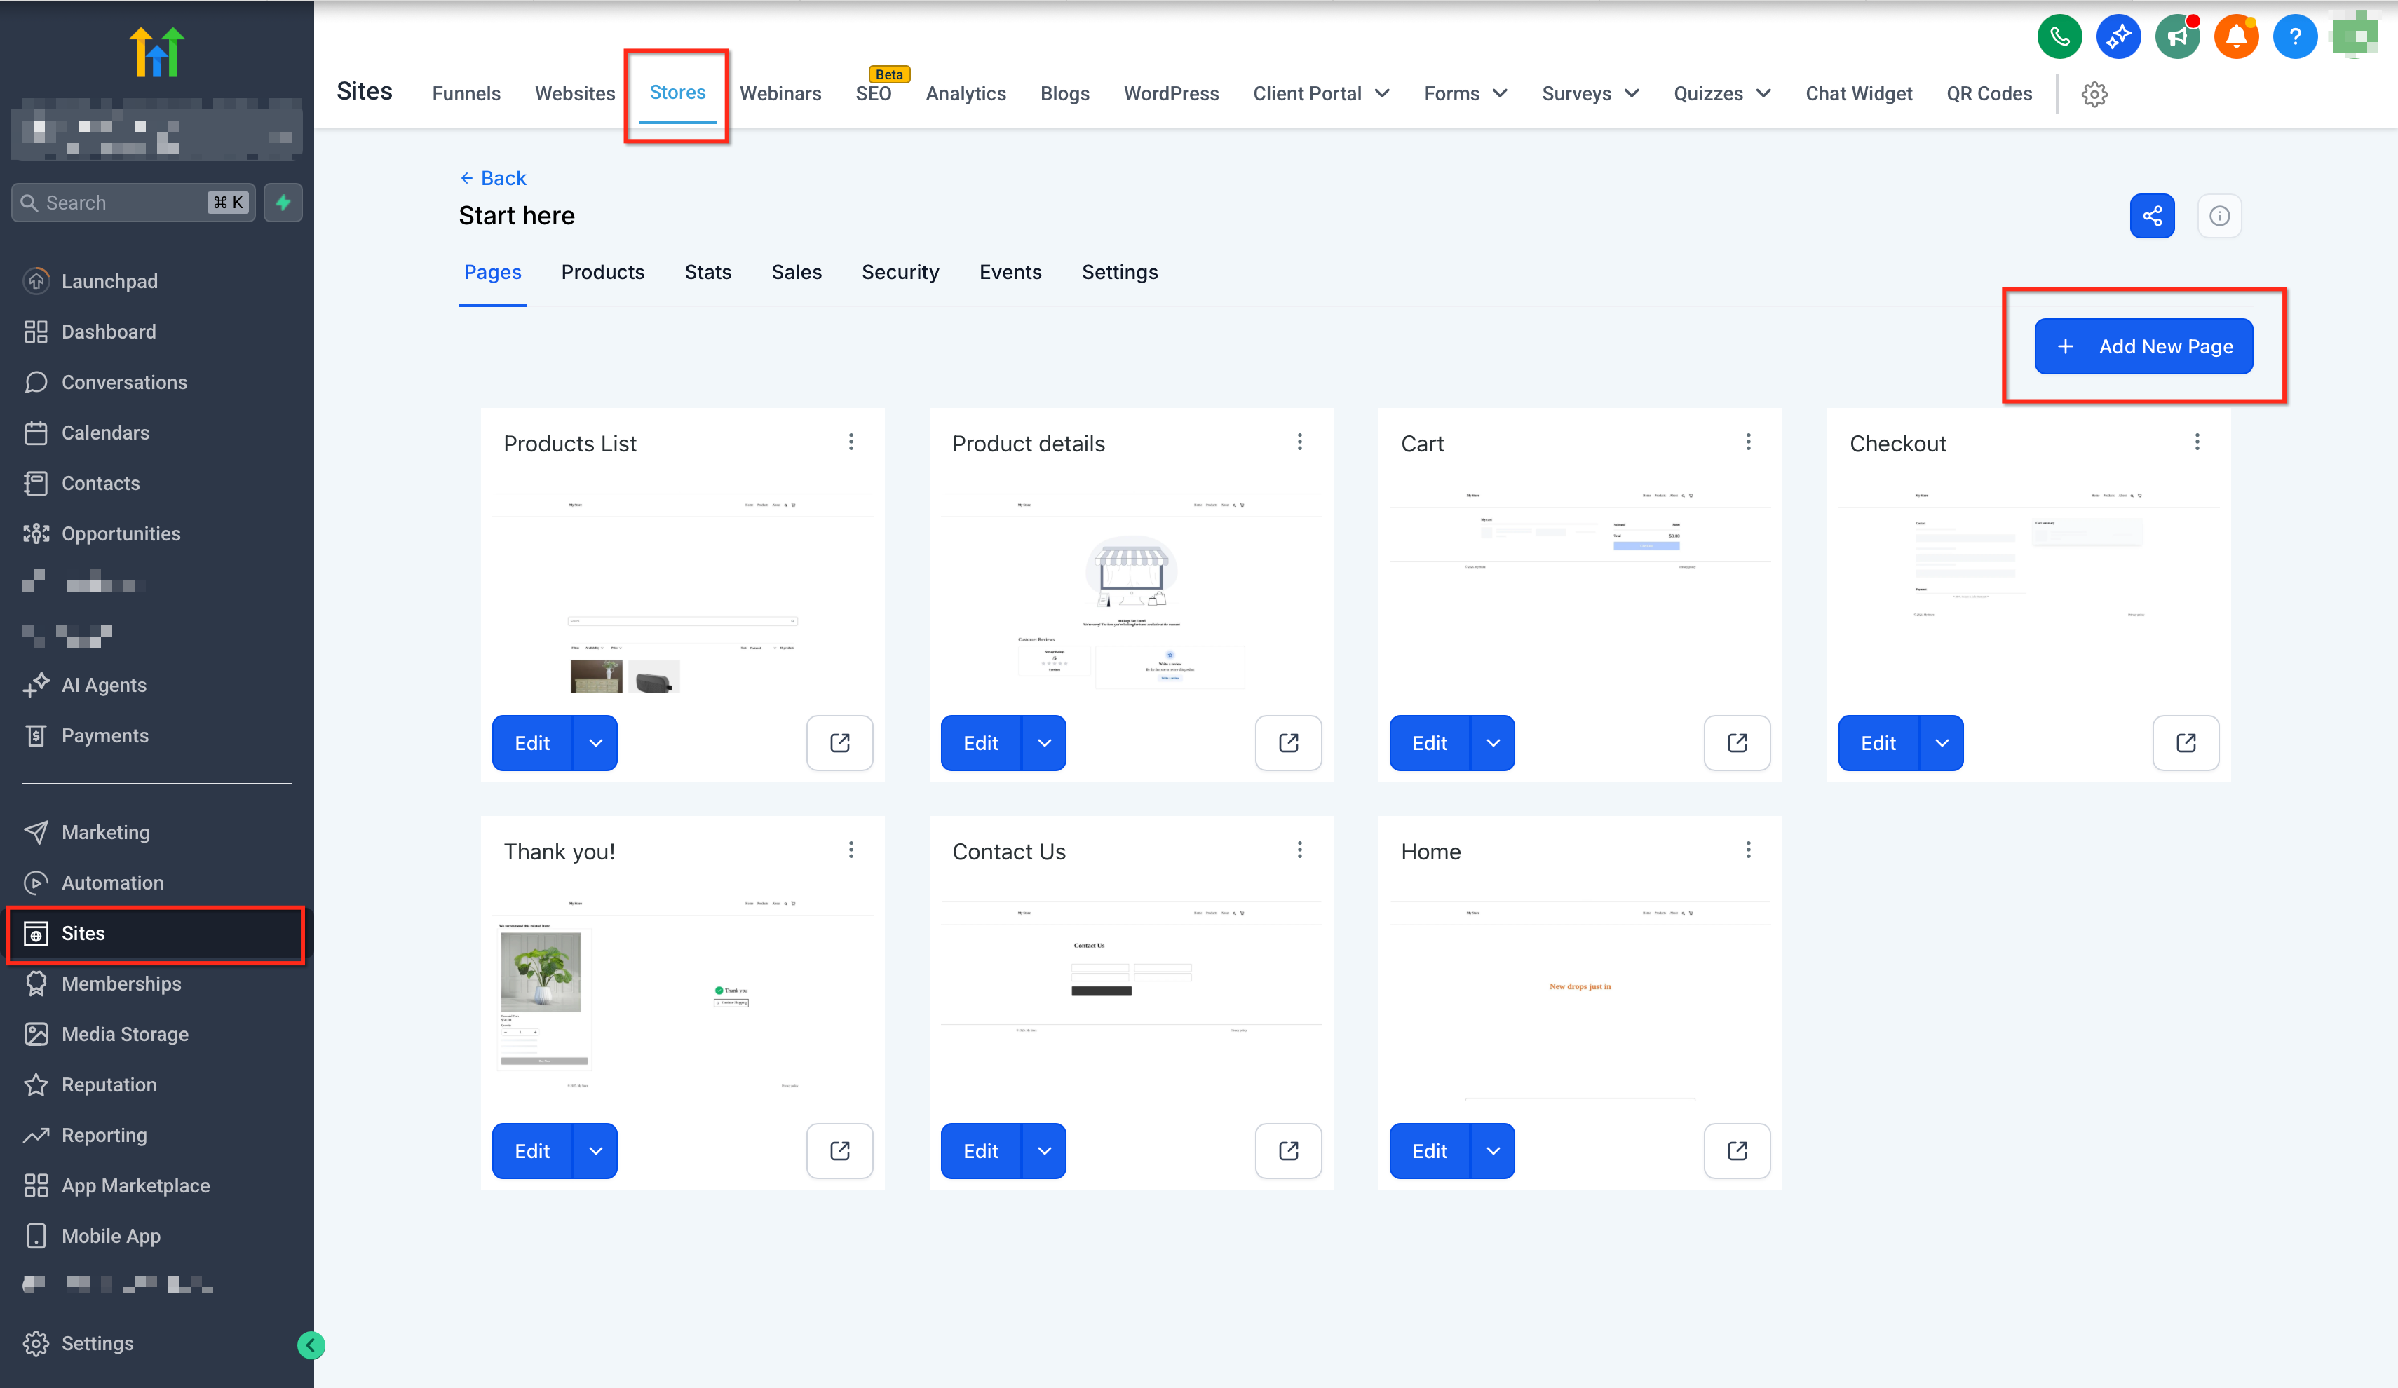
Task: Collapse the sidebar with green arrow
Action: pyautogui.click(x=310, y=1345)
